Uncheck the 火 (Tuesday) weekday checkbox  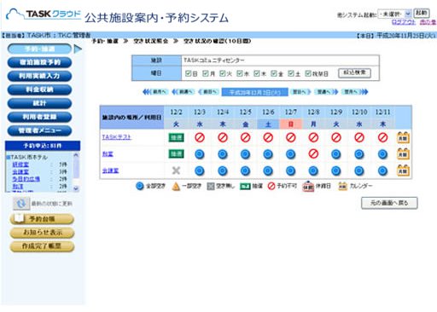pos(222,73)
